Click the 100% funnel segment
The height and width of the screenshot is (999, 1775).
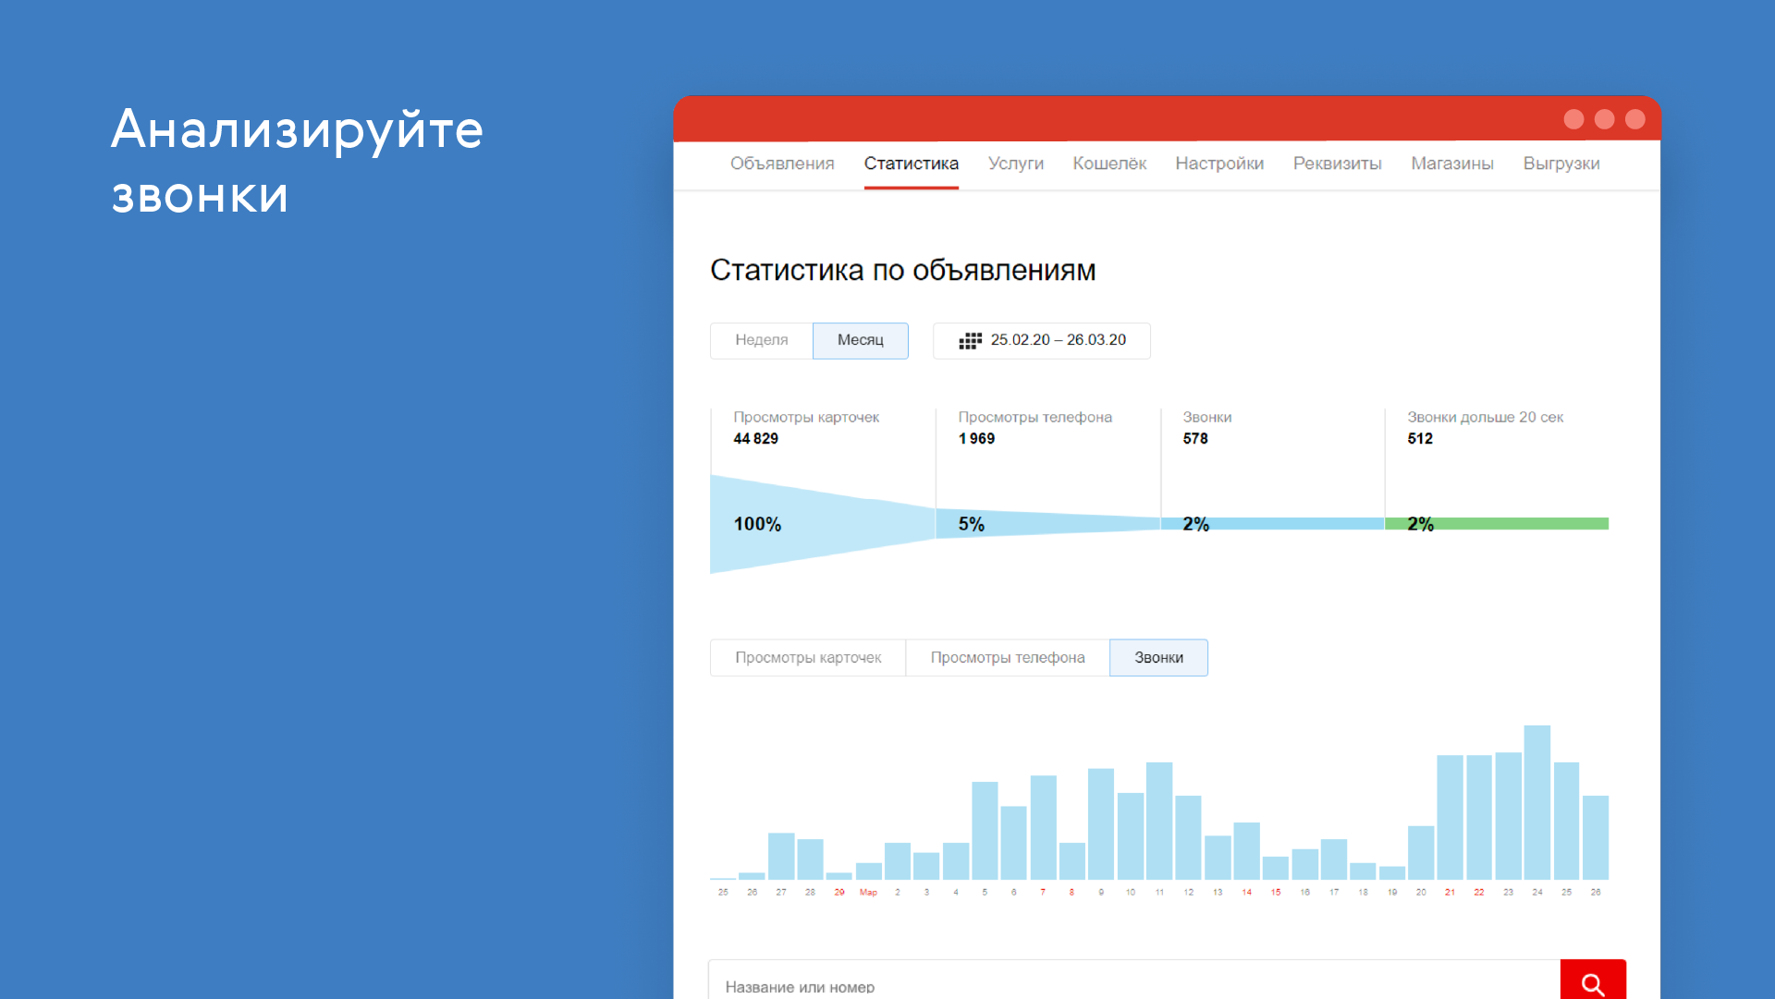click(823, 524)
